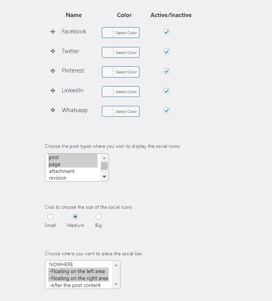Viewport: 272px width, 301px height.
Task: Select NOWHERE in the social bar placement list
Action: tap(61, 265)
